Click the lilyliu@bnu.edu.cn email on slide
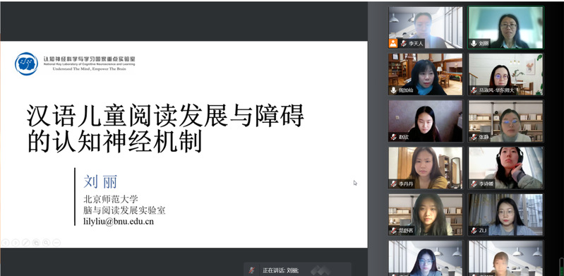 119,222
